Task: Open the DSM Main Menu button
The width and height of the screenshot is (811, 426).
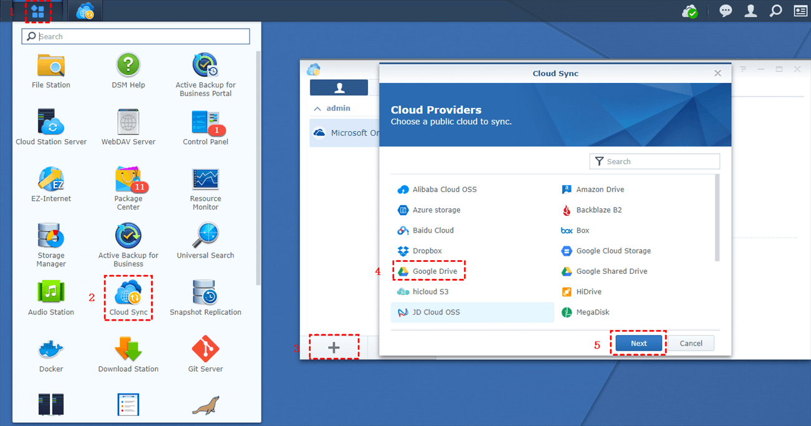Action: click(37, 11)
